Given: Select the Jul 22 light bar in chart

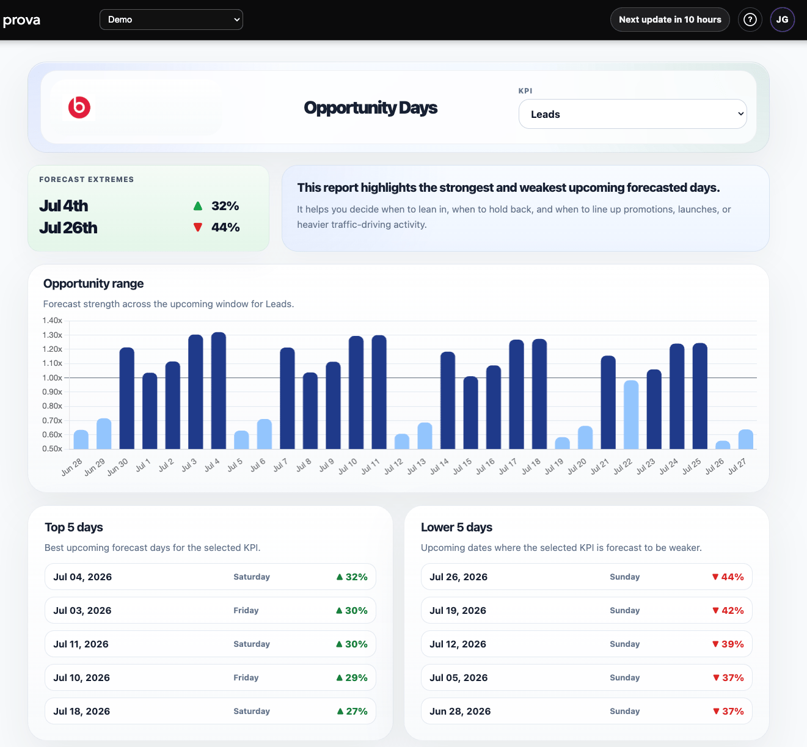Looking at the screenshot, I should click(632, 415).
